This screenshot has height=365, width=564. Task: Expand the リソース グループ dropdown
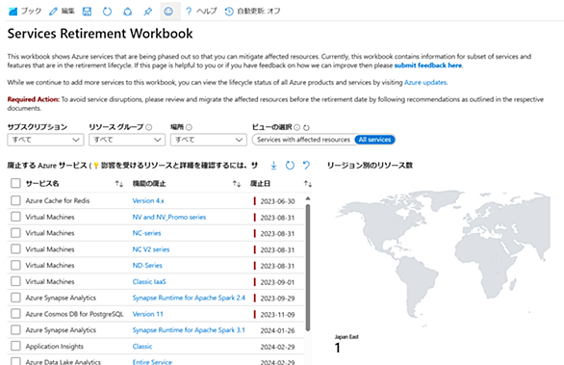pyautogui.click(x=127, y=140)
